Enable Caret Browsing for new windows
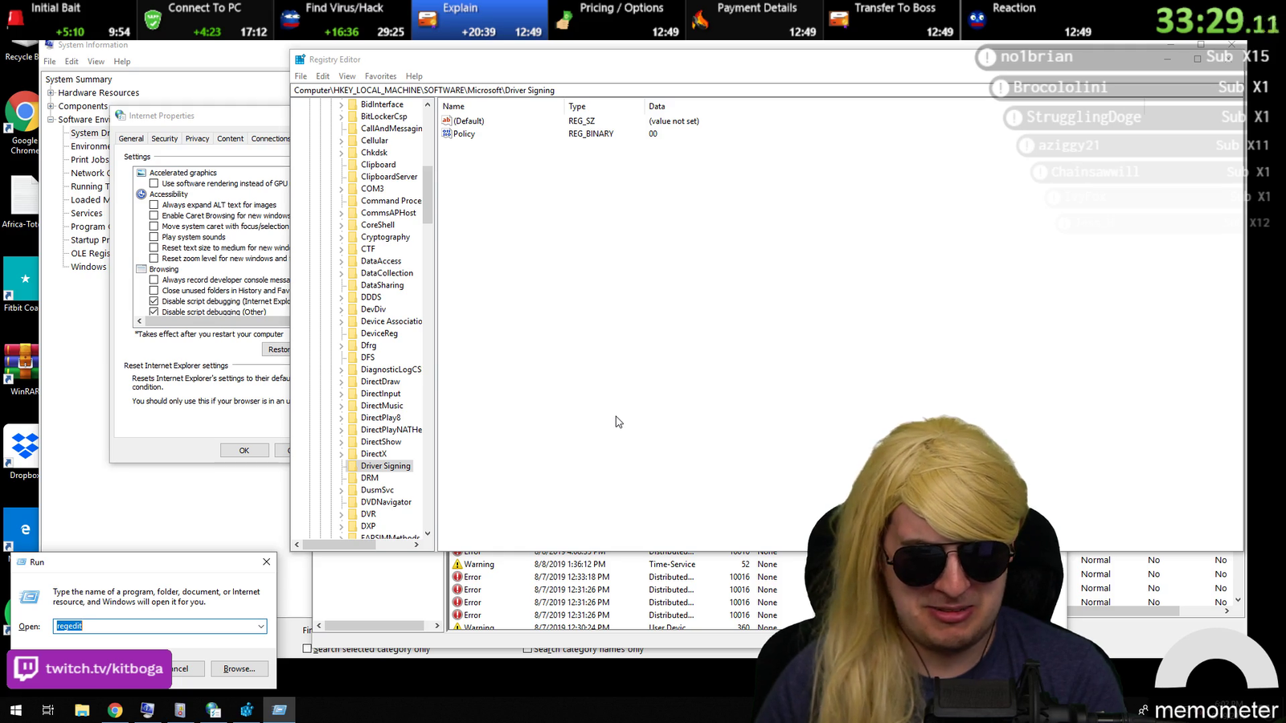1286x723 pixels. (154, 215)
